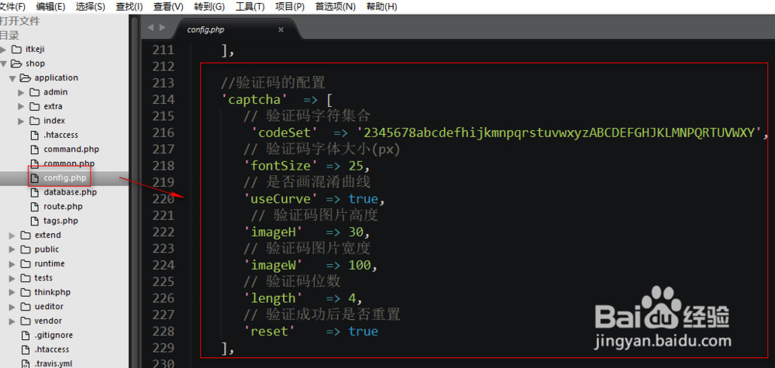The width and height of the screenshot is (775, 368).
Task: Click the ueditor folder icon
Action: point(26,306)
